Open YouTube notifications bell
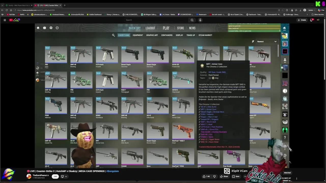 311,20
